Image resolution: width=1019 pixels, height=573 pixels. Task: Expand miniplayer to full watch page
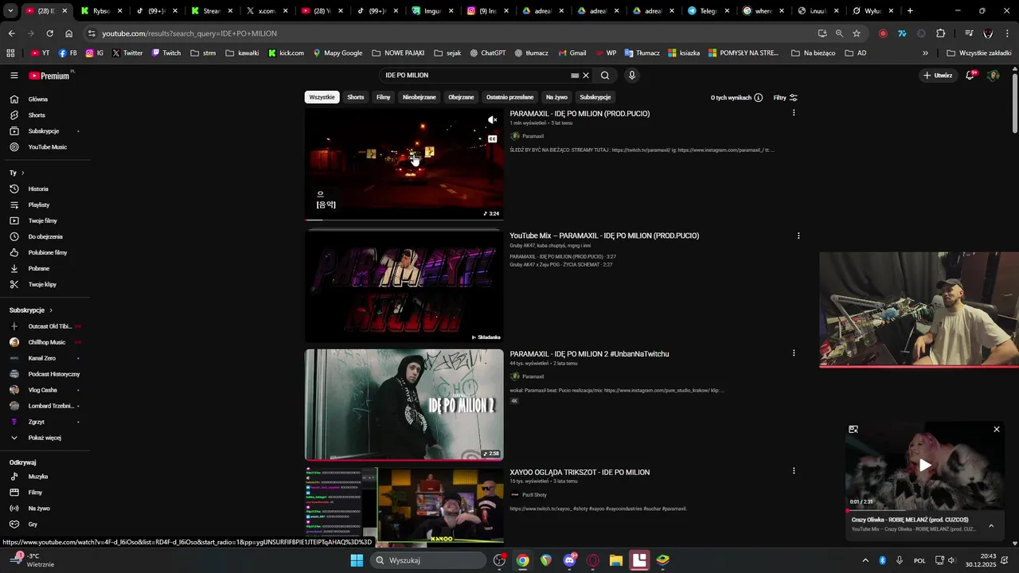pyautogui.click(x=853, y=430)
